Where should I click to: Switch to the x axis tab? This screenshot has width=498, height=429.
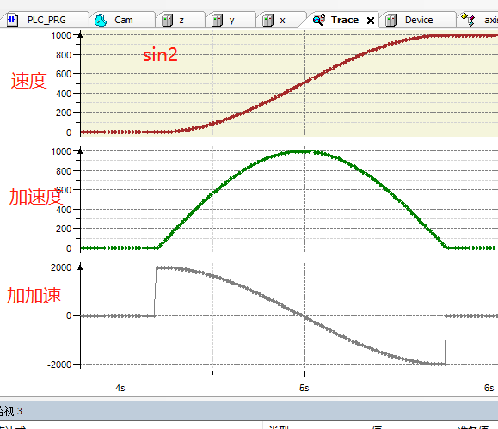[281, 20]
